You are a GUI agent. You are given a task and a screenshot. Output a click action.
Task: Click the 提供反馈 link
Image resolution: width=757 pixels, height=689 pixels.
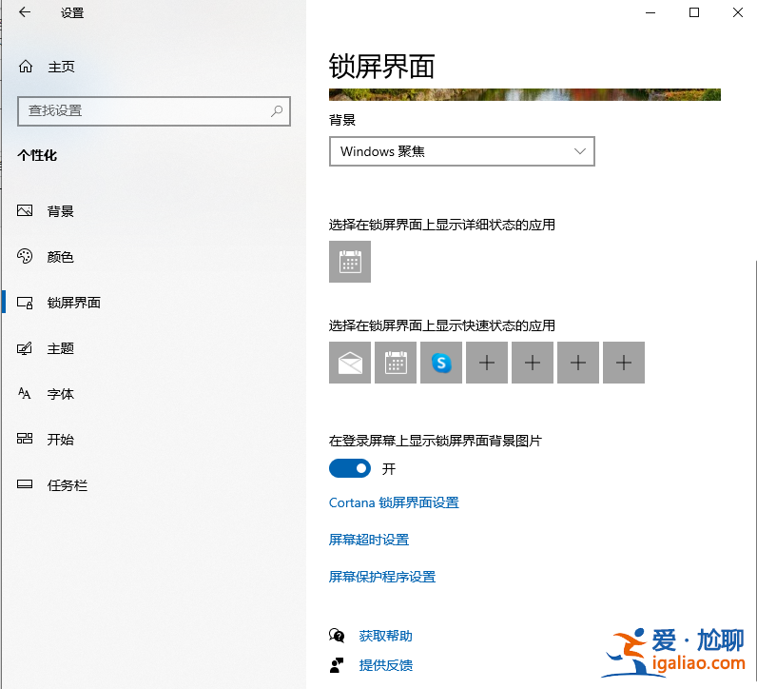point(386,665)
